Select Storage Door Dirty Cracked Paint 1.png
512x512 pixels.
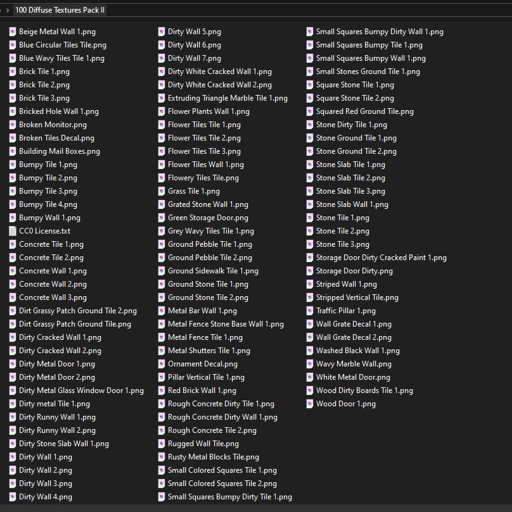(x=381, y=258)
